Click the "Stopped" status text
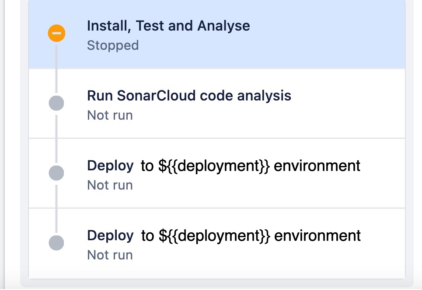This screenshot has height=290, width=422. [113, 45]
